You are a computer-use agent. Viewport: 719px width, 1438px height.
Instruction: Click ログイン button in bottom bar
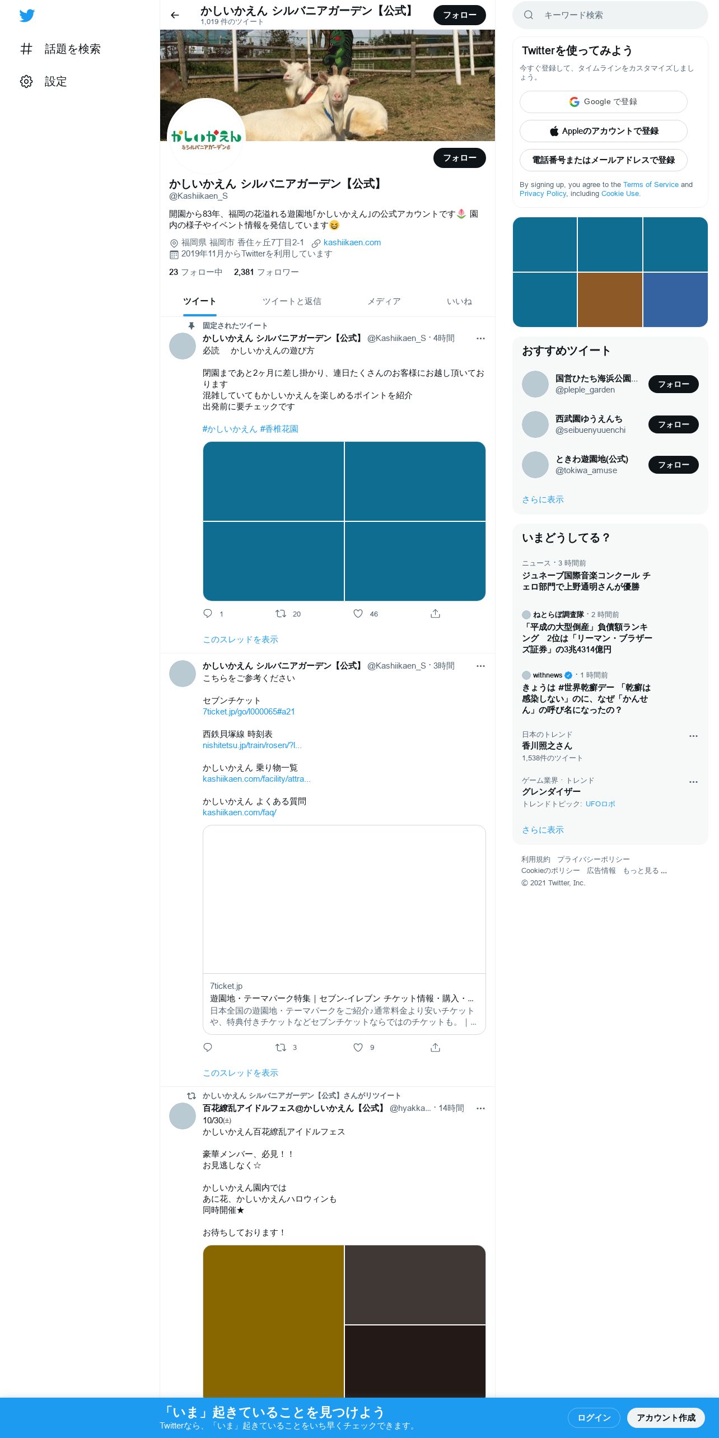(x=594, y=1418)
